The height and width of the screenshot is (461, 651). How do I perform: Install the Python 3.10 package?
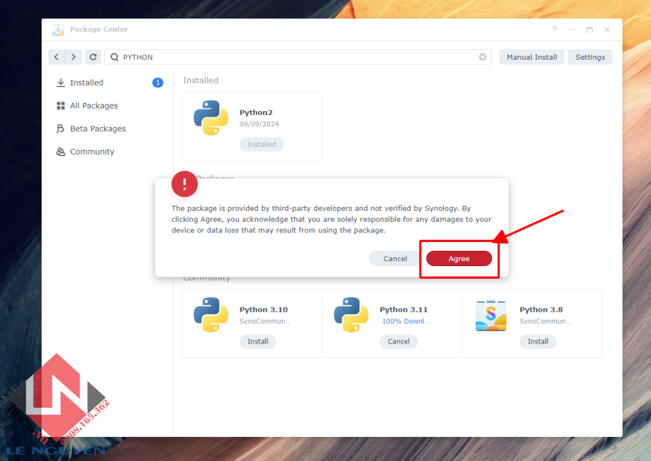click(x=257, y=341)
